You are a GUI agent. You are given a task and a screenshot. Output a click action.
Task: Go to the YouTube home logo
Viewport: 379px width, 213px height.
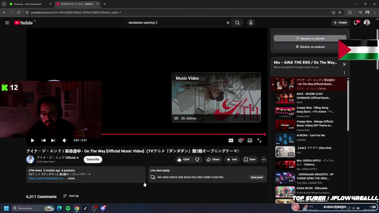(x=24, y=23)
